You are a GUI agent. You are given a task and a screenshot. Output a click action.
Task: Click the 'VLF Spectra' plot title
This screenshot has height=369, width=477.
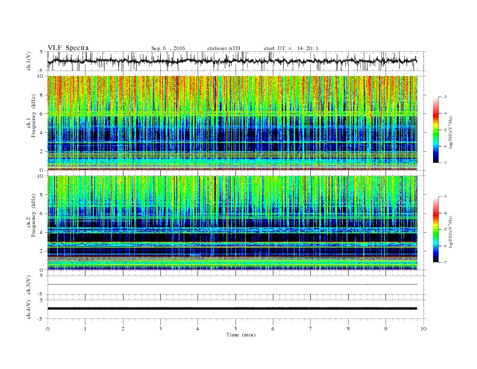pyautogui.click(x=68, y=48)
